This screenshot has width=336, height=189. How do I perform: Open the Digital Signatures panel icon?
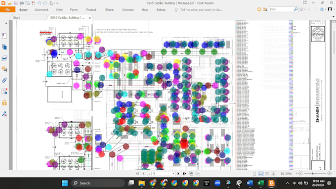(x=4, y=114)
